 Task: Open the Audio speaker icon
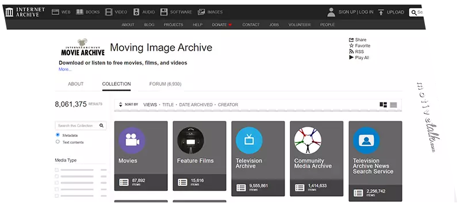click(x=136, y=12)
